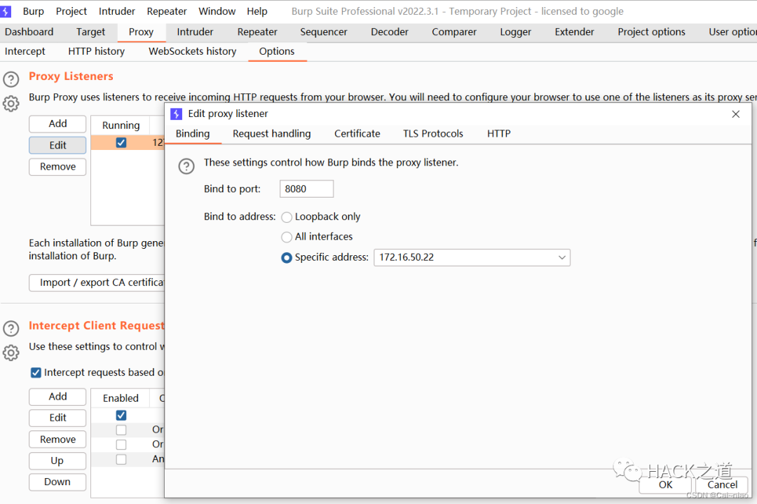Open Intercept Client Requests settings gear
Screen dimensions: 757x504
11,353
